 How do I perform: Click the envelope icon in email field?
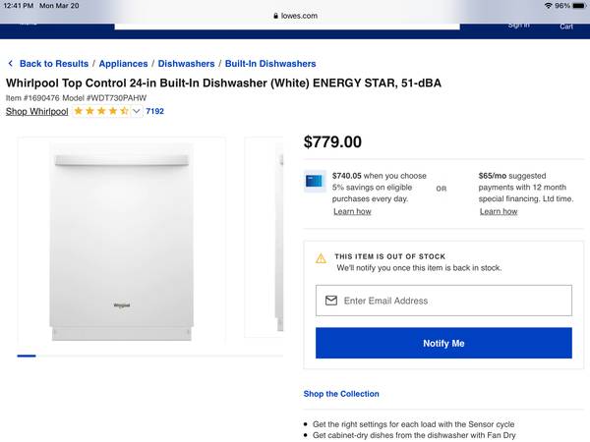tap(330, 301)
